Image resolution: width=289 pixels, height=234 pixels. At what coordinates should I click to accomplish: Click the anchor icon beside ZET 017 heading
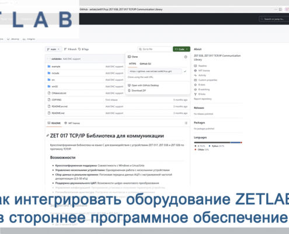click(x=48, y=136)
